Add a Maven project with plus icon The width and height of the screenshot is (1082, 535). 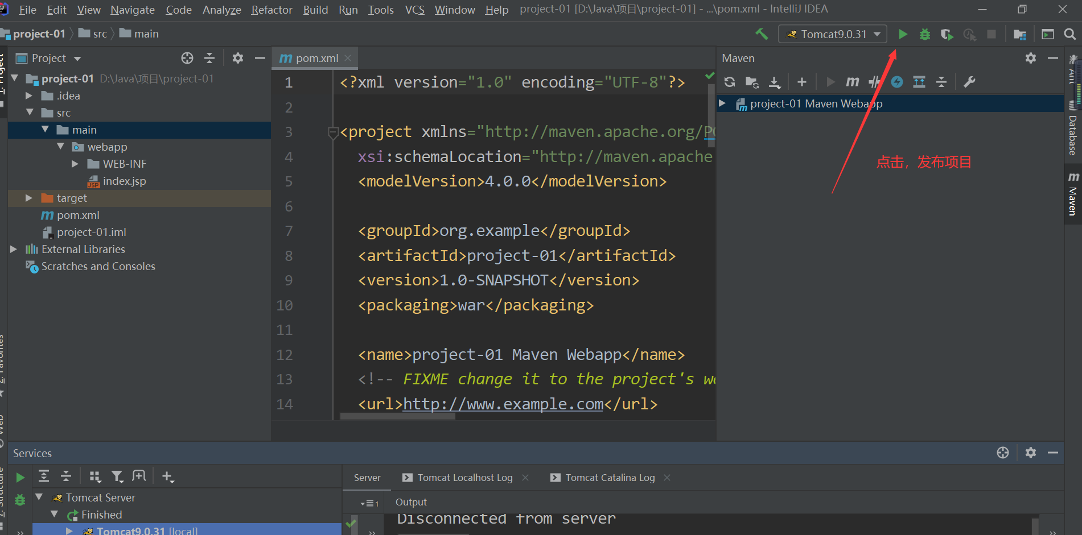pos(802,82)
